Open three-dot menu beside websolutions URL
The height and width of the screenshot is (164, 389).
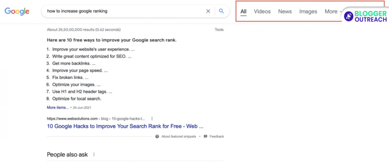152,118
